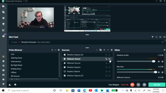Adjust the Desktop Audio volume slider
This screenshot has height=93, width=166.
point(136,61)
